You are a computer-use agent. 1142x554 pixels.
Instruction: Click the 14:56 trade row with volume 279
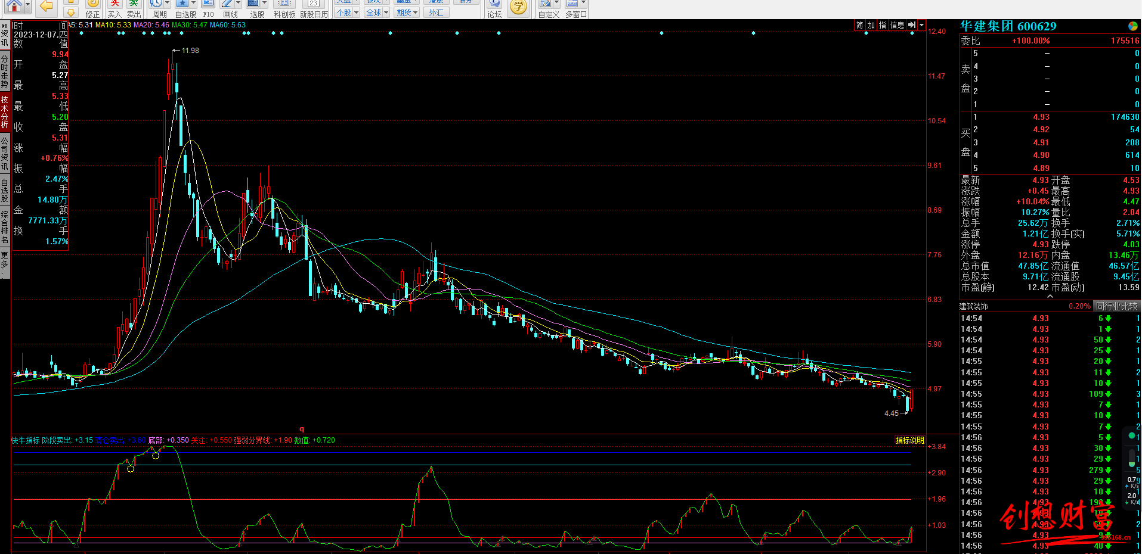pos(1050,470)
